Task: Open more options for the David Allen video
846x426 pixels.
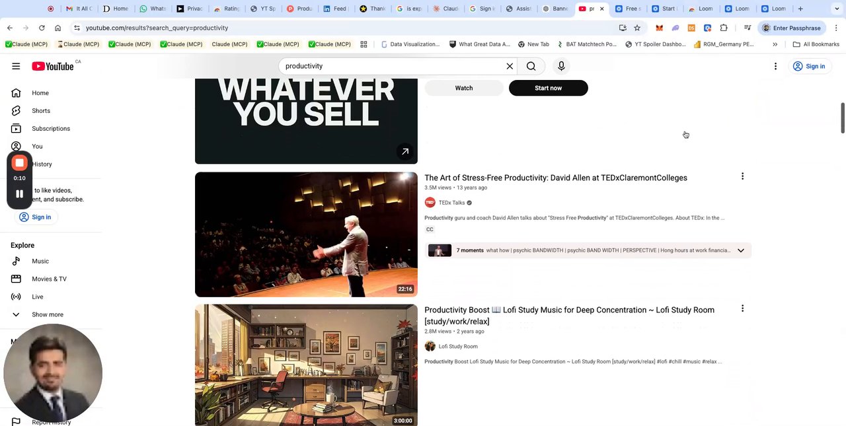Action: pyautogui.click(x=742, y=176)
